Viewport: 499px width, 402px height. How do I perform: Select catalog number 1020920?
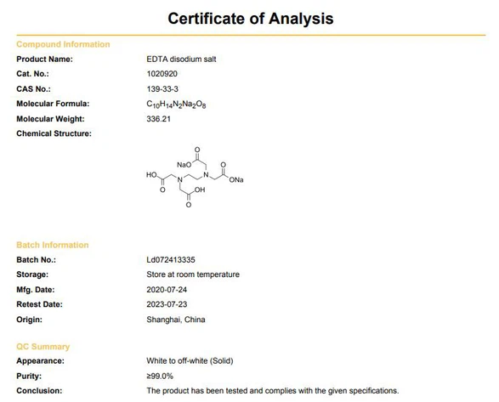coord(162,74)
